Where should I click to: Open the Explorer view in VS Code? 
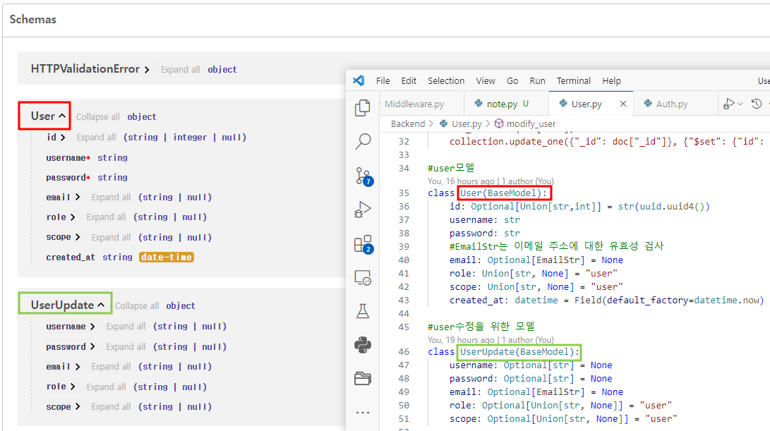362,107
